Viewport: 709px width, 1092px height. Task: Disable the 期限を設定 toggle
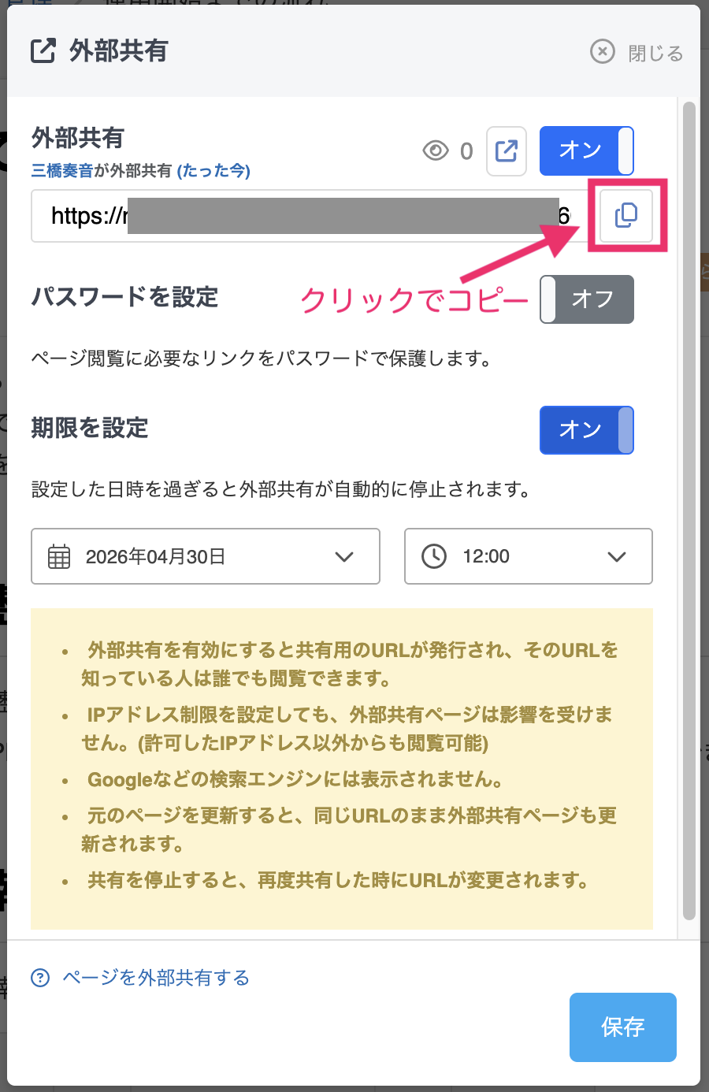586,430
